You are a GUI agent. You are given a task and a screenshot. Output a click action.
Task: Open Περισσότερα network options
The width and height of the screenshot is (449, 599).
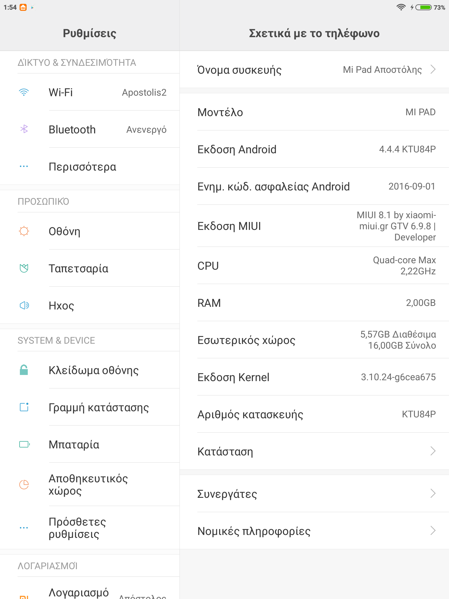(82, 166)
